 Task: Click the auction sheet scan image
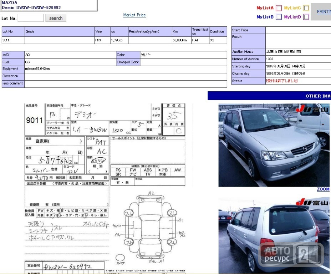pos(105,188)
